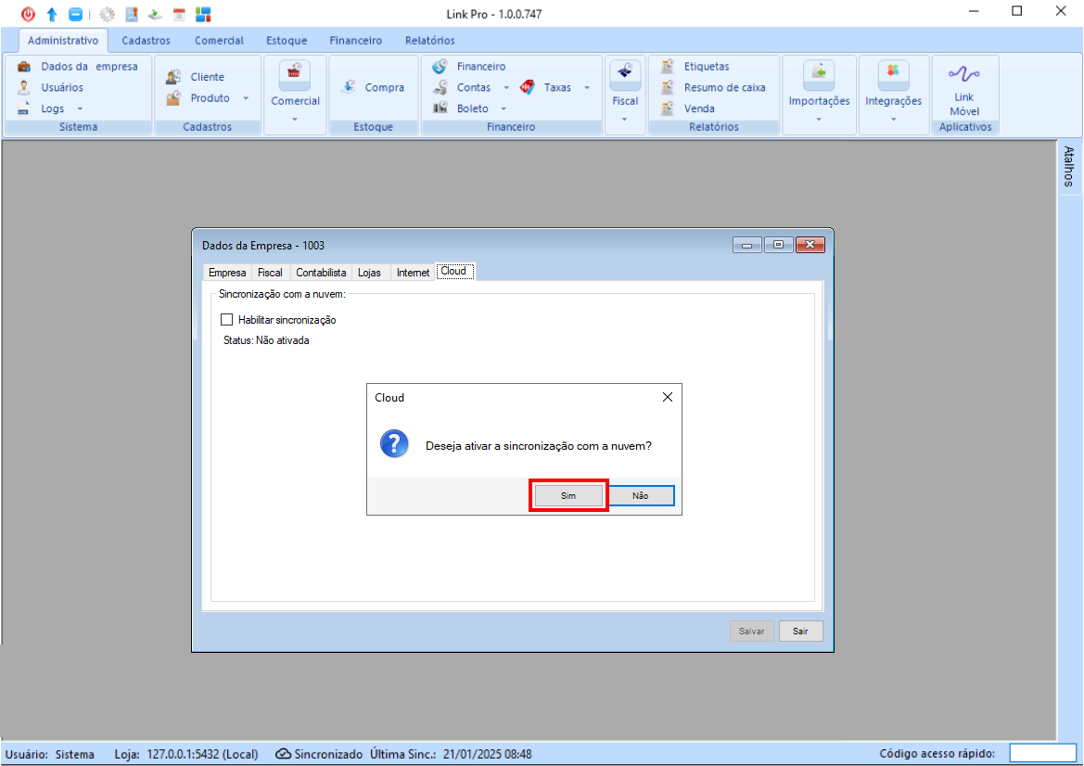
Task: Expand the Fiscal ribbon dropdown
Action: [x=625, y=119]
